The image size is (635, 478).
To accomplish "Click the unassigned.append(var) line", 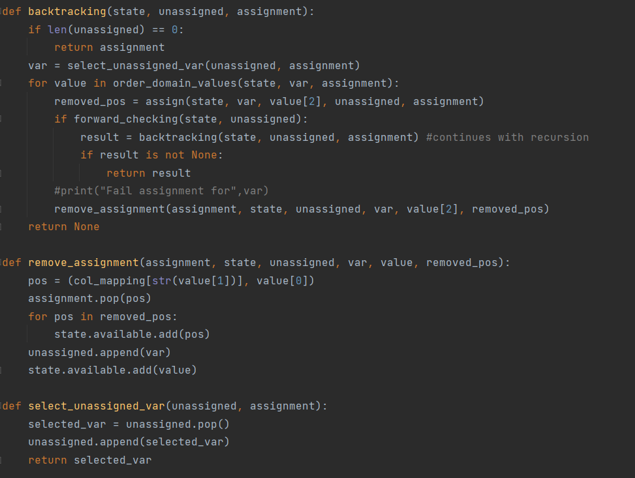I will [x=99, y=352].
